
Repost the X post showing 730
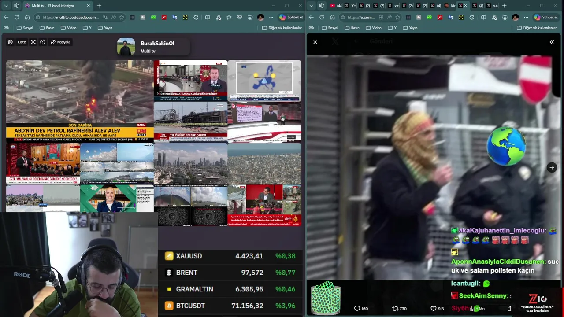(x=399, y=308)
